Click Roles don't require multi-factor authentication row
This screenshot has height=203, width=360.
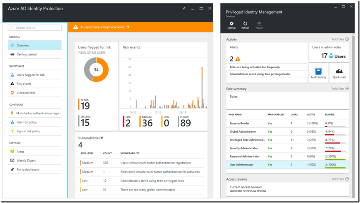tap(141, 171)
